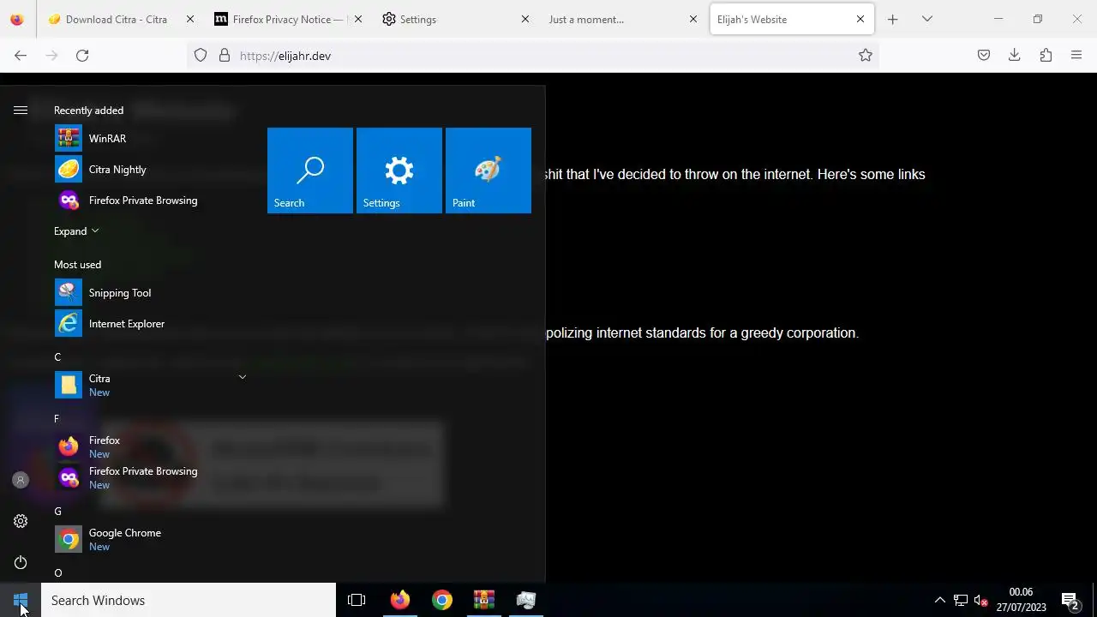Open WinRAR from the taskbar
Image resolution: width=1097 pixels, height=617 pixels.
[484, 600]
